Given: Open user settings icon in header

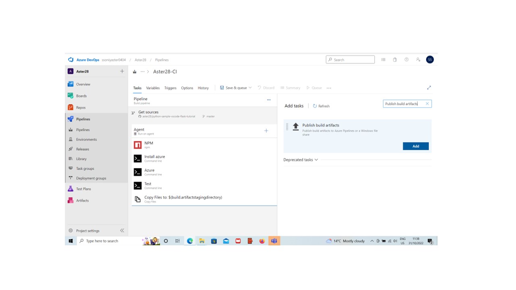Looking at the screenshot, I should [418, 60].
